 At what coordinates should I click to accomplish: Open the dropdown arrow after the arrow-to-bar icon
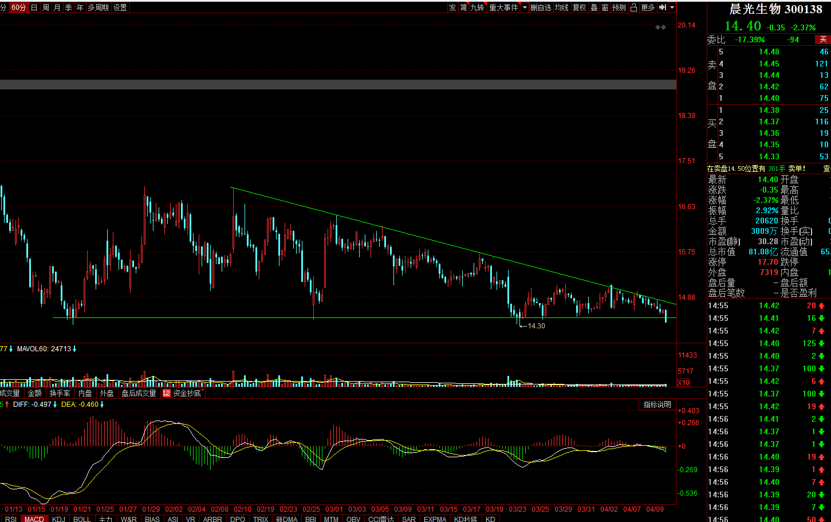coord(672,7)
